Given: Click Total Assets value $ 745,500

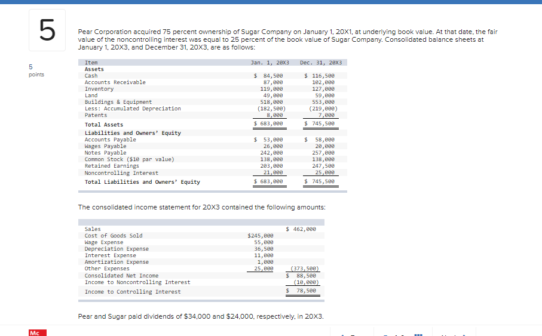Looking at the screenshot, I should pyautogui.click(x=319, y=124).
